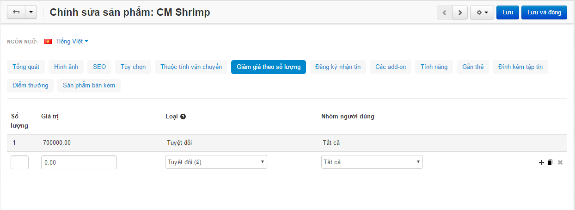This screenshot has width=575, height=210.
Task: Click the Lưu và đóng button
Action: [544, 12]
